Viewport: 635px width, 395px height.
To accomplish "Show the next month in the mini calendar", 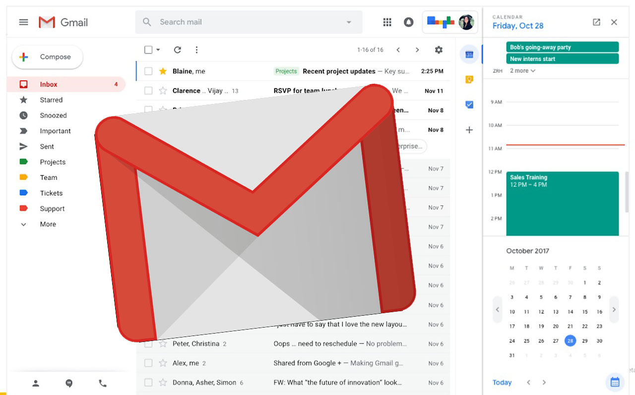I will coord(614,310).
